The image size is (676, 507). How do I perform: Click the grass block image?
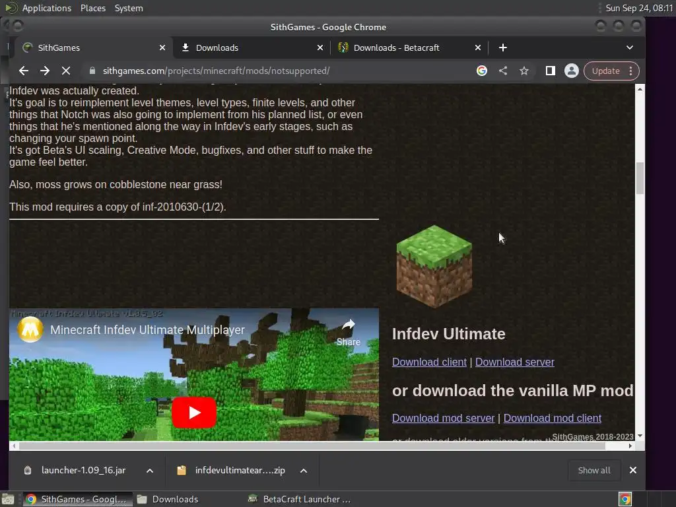click(434, 267)
